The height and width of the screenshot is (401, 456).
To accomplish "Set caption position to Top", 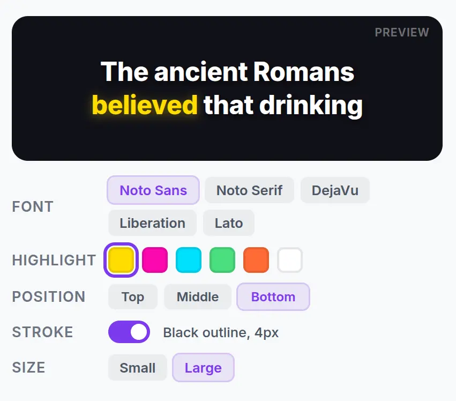I will tap(132, 297).
